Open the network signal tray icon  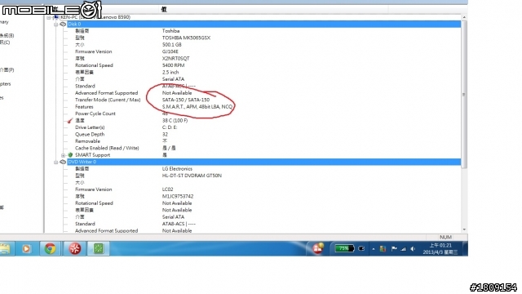point(404,248)
